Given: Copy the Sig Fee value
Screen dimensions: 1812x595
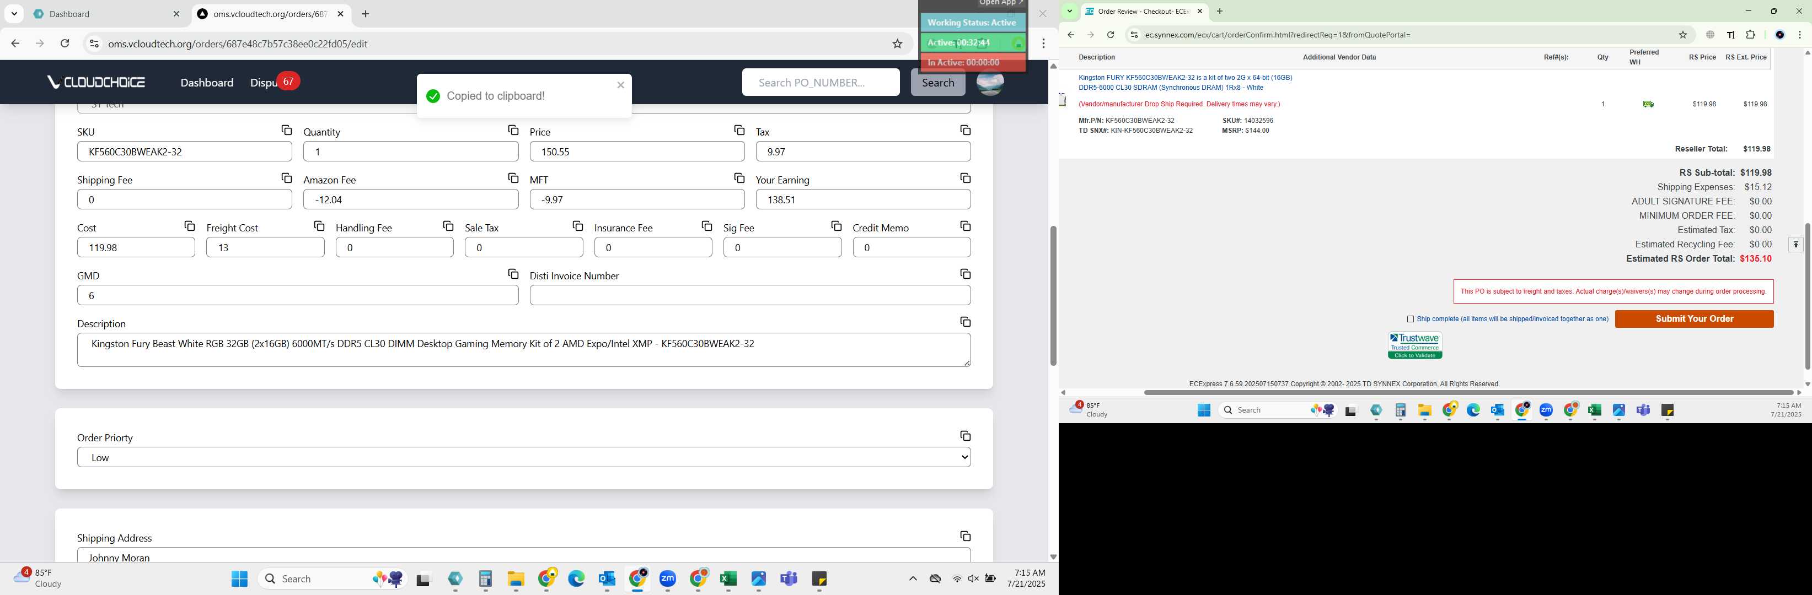Looking at the screenshot, I should pos(835,226).
